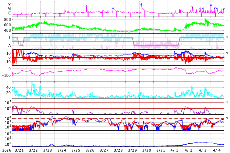
Task: Click the -100 axis label
Action: click(6, 75)
